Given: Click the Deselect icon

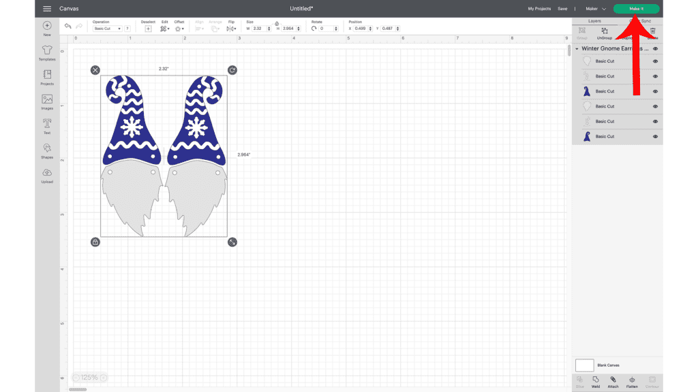Looking at the screenshot, I should pyautogui.click(x=148, y=29).
